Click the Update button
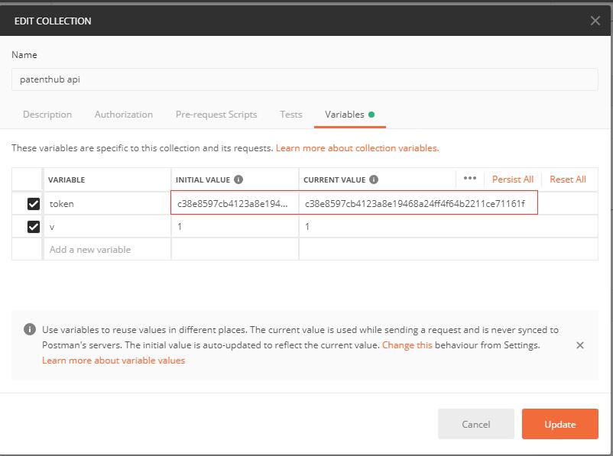The height and width of the screenshot is (456, 613). (559, 424)
